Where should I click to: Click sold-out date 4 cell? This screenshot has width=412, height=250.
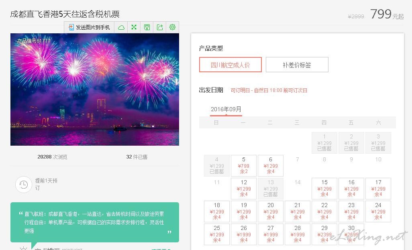tap(217, 165)
